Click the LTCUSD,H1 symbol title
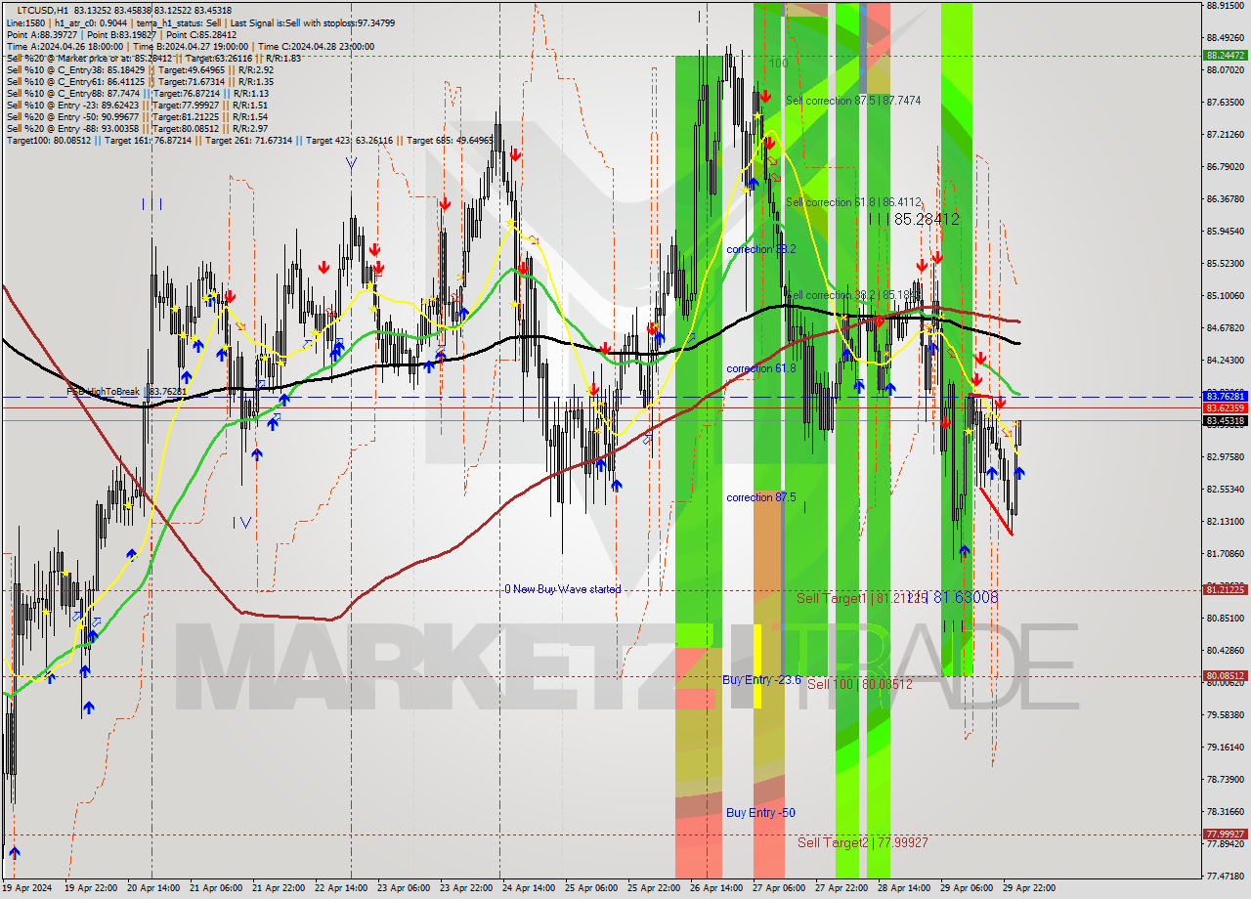1251x899 pixels. pos(43,10)
